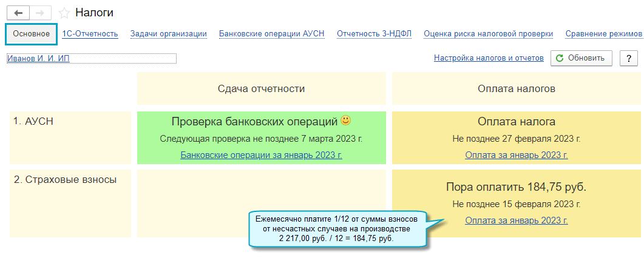Open Банковские операции АУСН tab
The width and height of the screenshot is (644, 258).
(x=272, y=33)
